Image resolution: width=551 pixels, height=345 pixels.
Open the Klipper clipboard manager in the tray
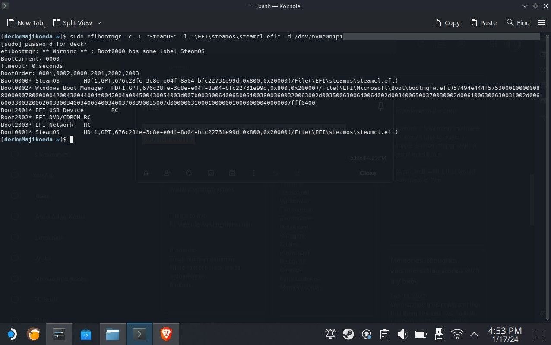pos(384,334)
